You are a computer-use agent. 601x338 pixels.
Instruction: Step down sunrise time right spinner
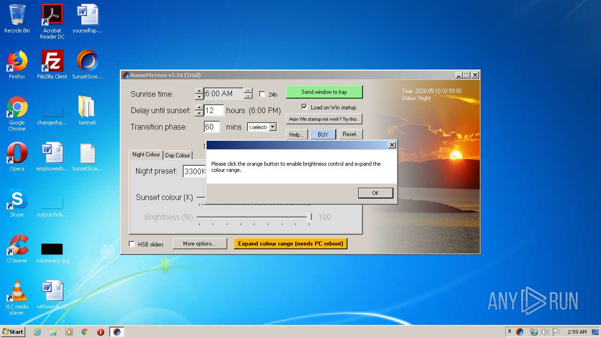(x=248, y=97)
